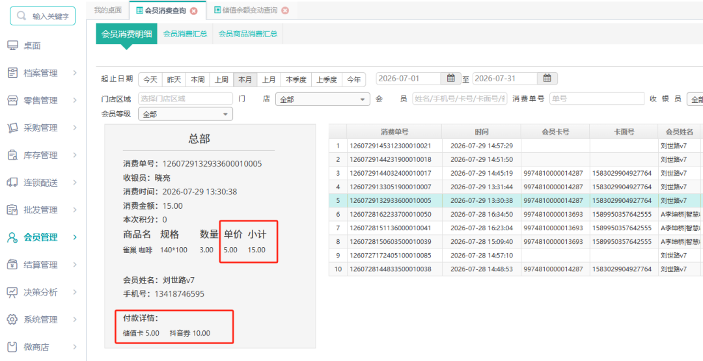703x361 pixels.
Task: Click the 库存管理 icon
Action: pos(12,155)
